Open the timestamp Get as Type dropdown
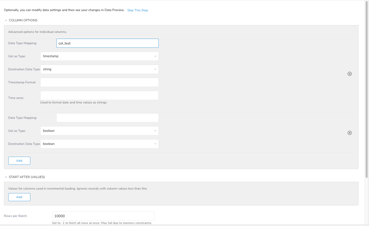The width and height of the screenshot is (370, 226). [x=99, y=56]
